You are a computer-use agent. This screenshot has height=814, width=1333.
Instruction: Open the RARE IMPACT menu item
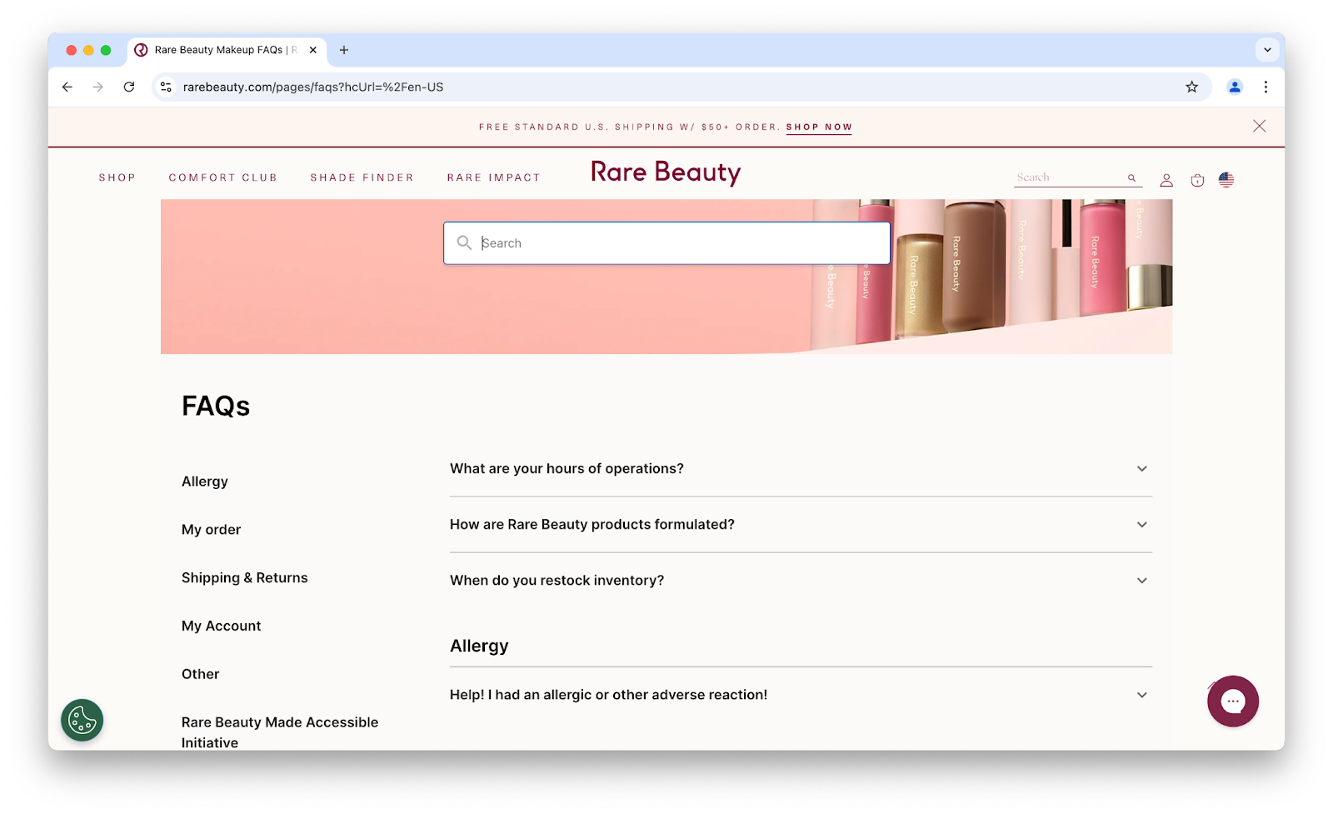[494, 177]
